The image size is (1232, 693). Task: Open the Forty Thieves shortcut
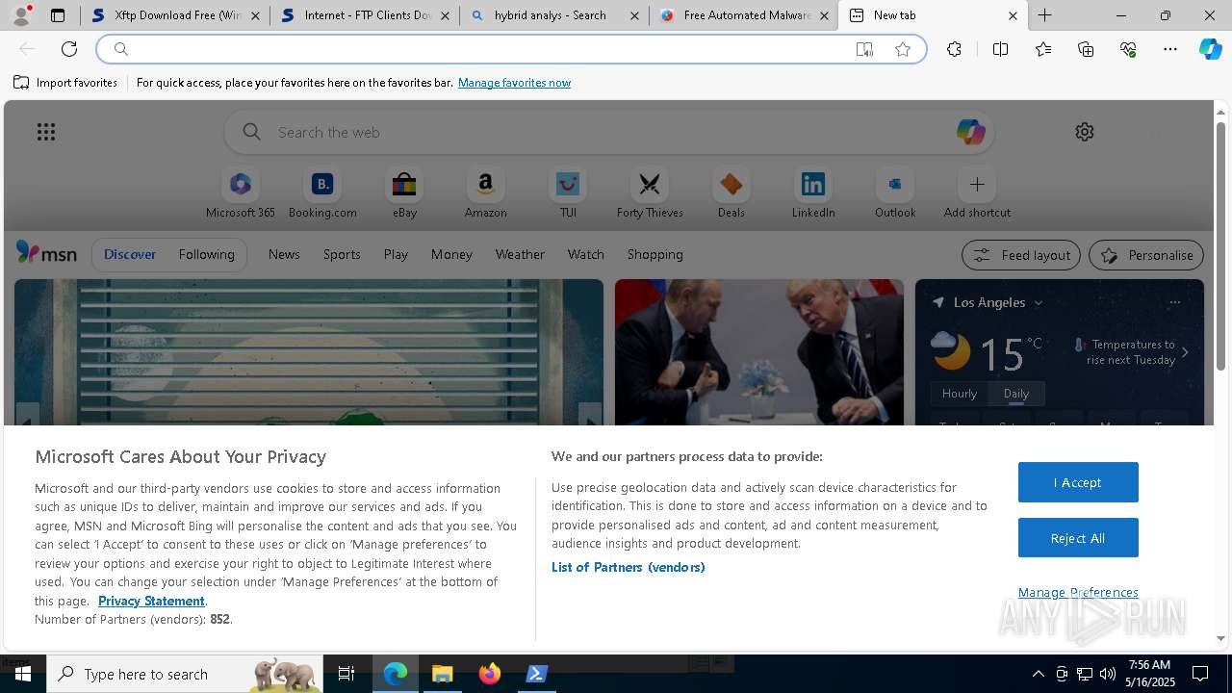[650, 193]
